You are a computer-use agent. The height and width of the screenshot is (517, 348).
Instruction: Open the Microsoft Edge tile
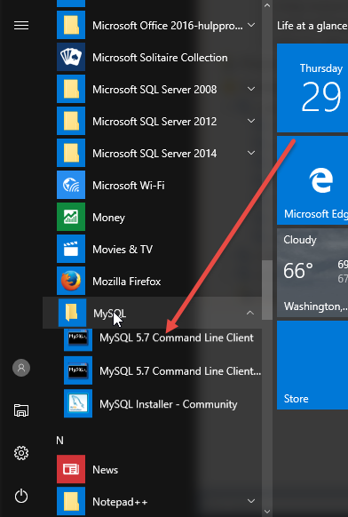(x=312, y=180)
